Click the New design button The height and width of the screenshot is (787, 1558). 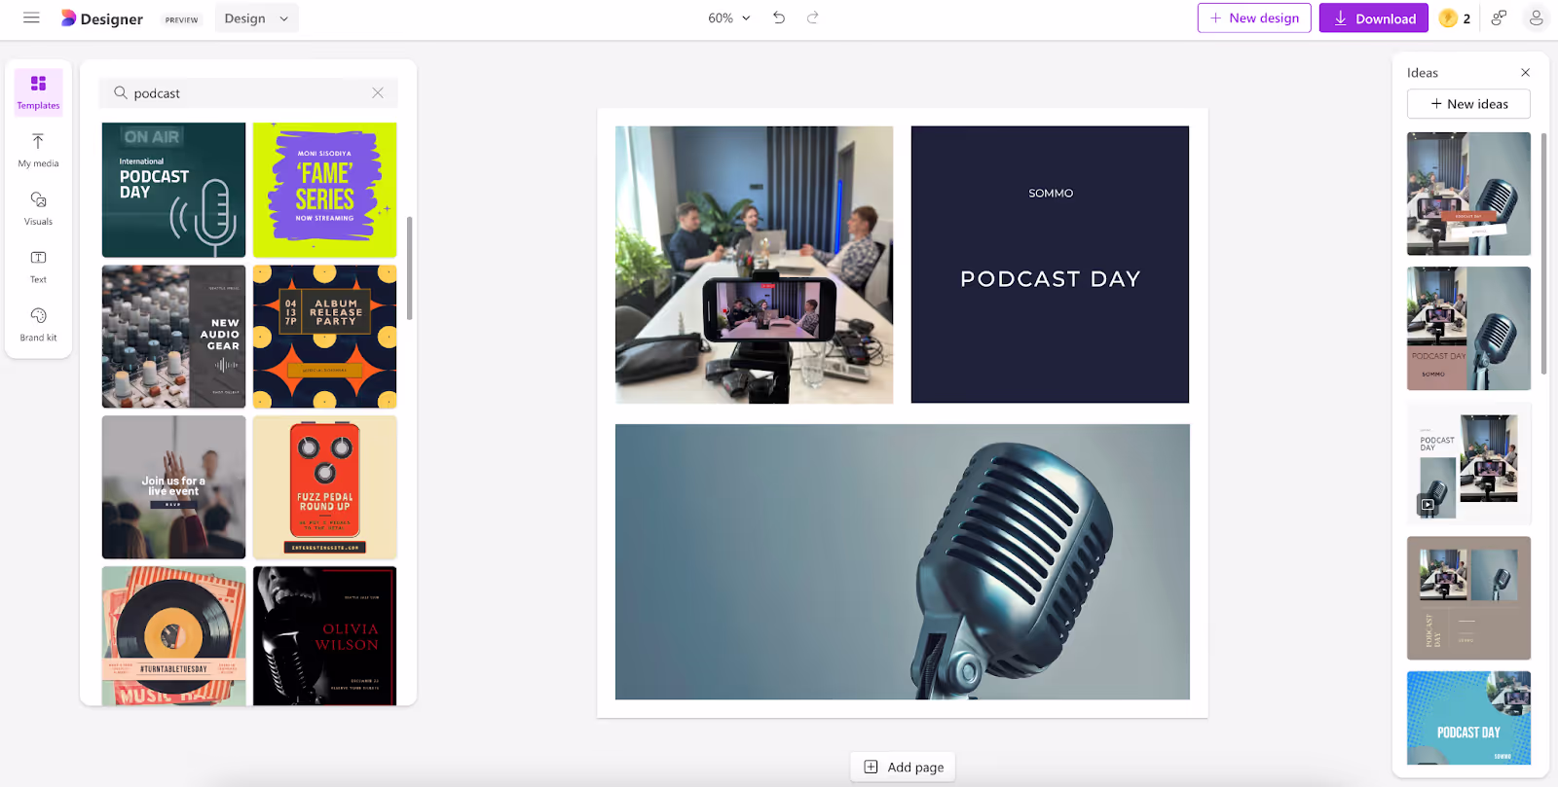point(1254,18)
